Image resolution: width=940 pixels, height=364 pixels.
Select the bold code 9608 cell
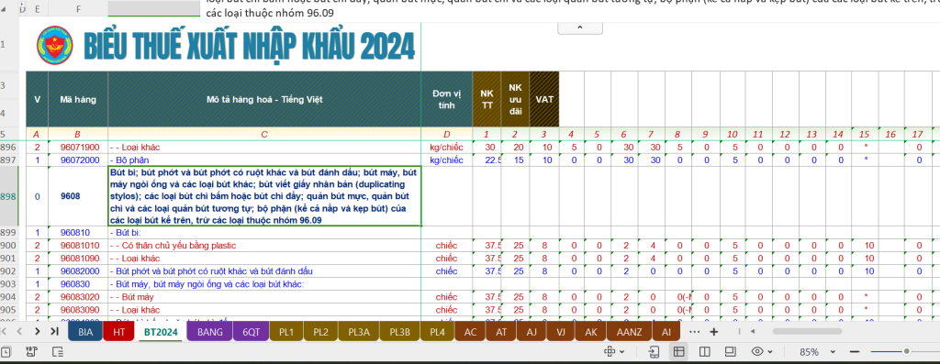coord(78,196)
